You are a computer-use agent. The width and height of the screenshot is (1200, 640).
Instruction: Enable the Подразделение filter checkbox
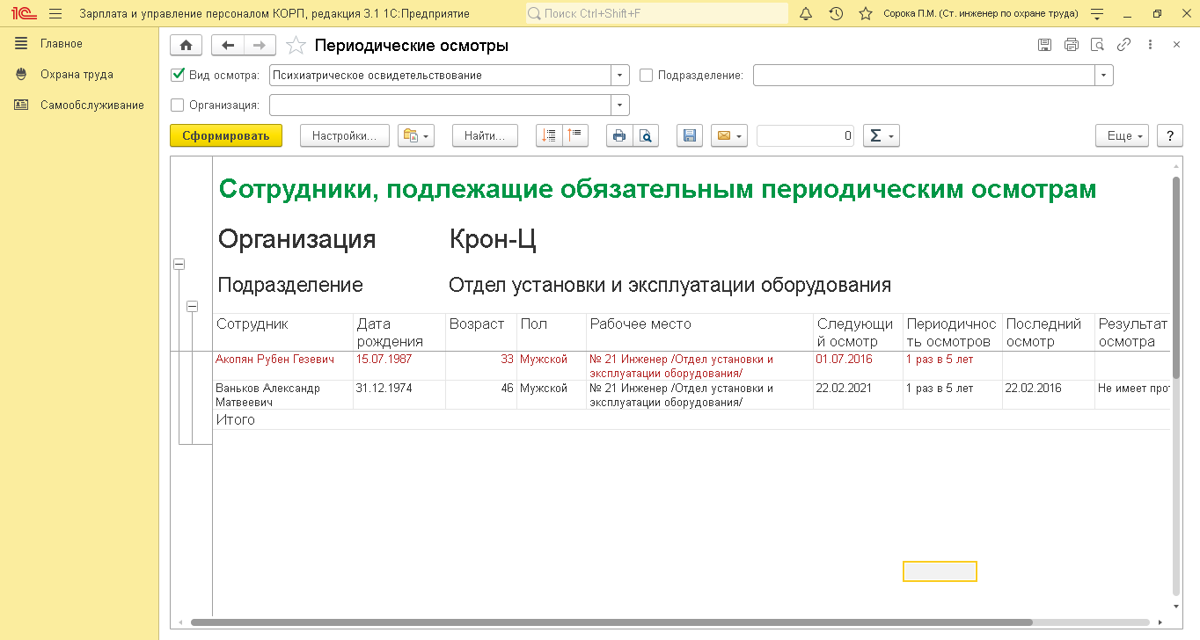646,76
